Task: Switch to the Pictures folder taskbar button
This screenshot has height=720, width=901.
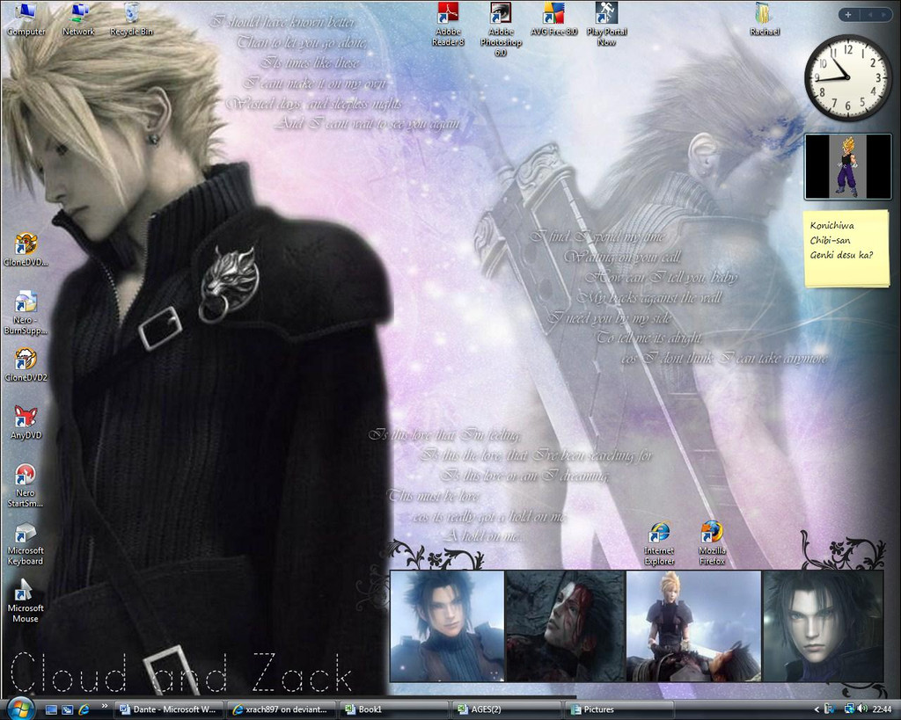Action: [x=619, y=709]
